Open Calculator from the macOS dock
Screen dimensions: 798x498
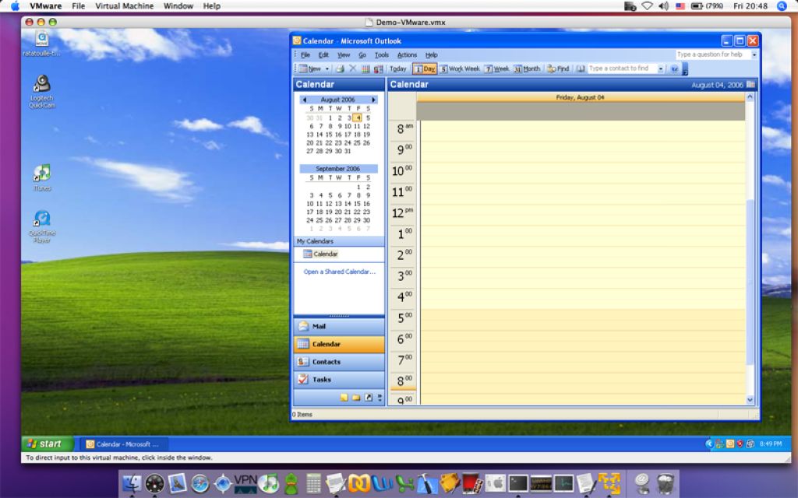pos(313,483)
